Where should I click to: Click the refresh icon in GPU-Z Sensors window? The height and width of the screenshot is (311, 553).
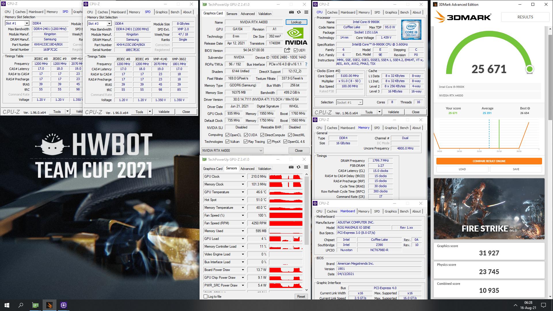click(299, 167)
